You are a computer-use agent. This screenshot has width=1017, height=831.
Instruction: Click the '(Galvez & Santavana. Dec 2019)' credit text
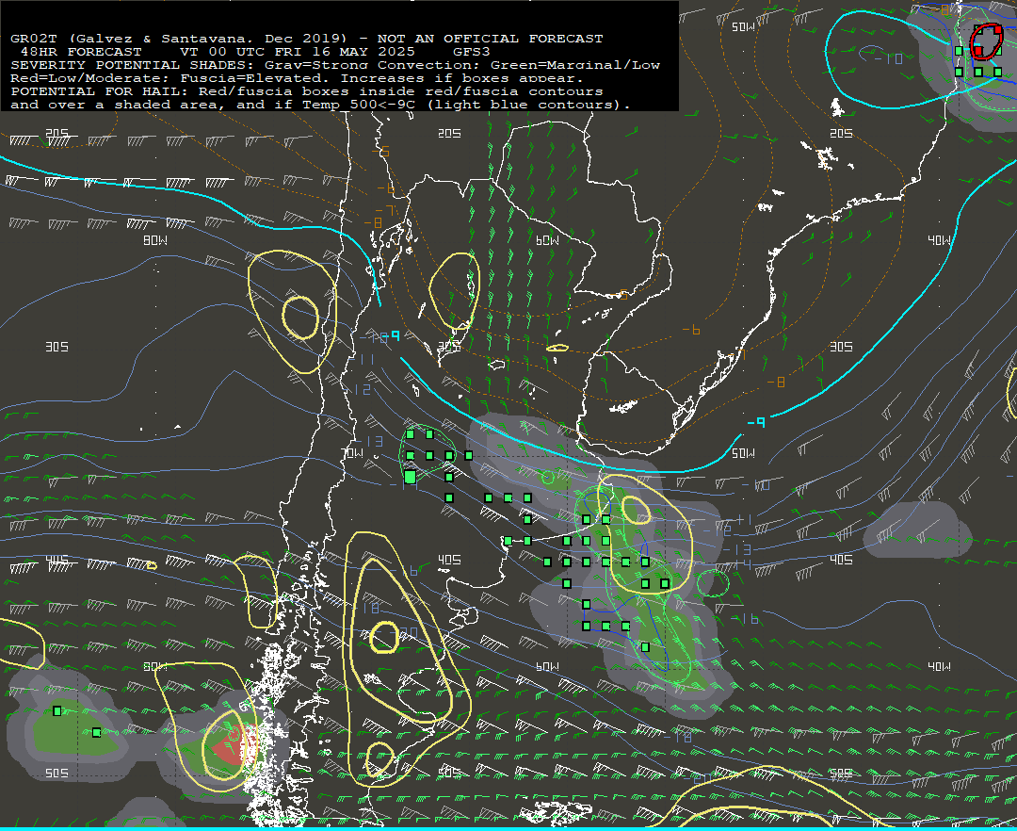pyautogui.click(x=206, y=39)
